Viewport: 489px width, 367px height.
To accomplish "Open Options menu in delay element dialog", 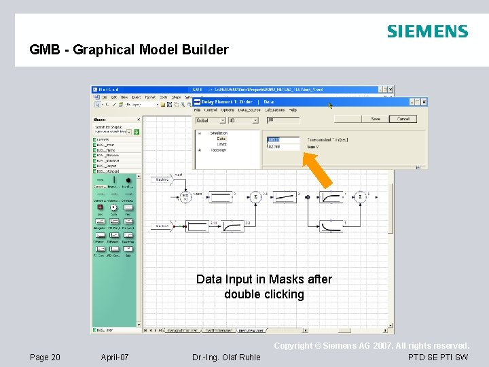I will pos(228,110).
